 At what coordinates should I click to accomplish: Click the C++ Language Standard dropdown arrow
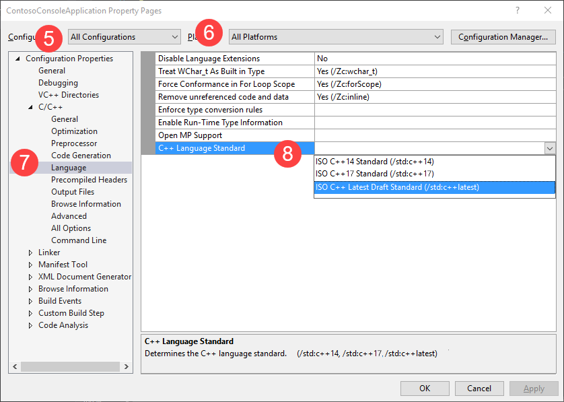click(550, 148)
